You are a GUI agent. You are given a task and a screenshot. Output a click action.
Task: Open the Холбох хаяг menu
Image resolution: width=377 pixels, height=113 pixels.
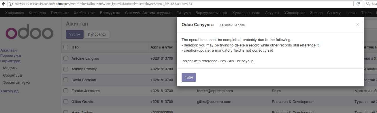pos(84,13)
